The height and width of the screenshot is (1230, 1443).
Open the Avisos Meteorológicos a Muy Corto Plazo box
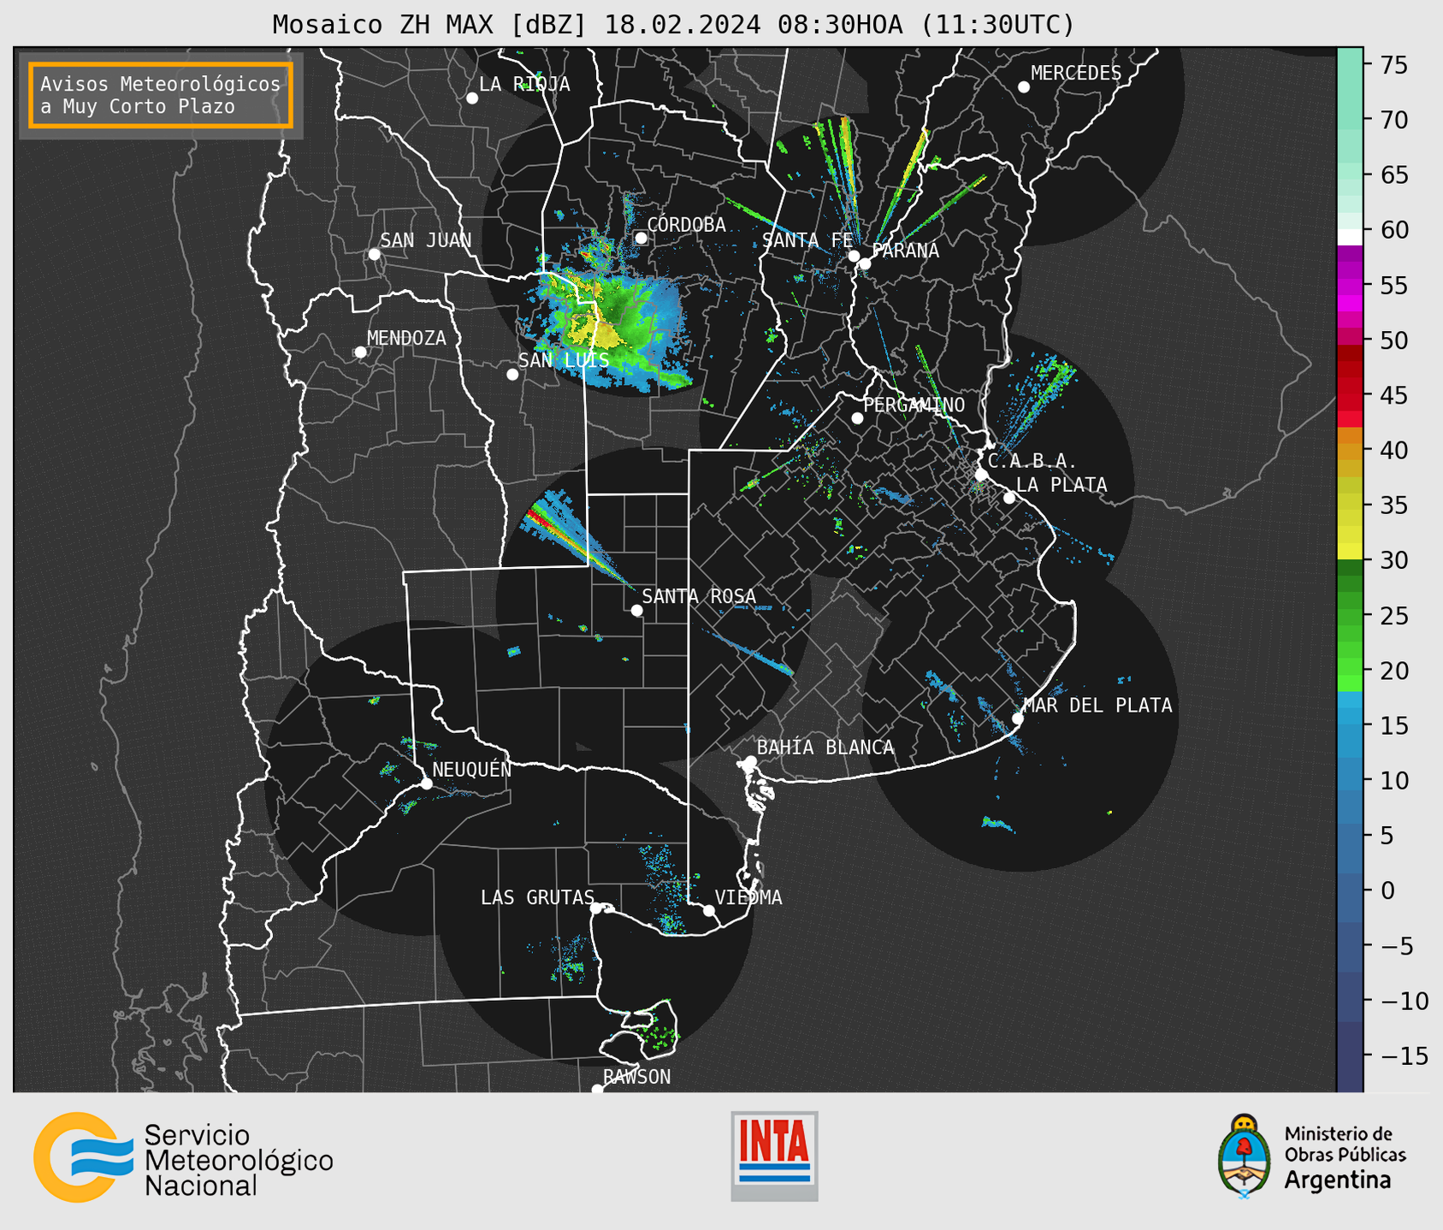(x=161, y=95)
